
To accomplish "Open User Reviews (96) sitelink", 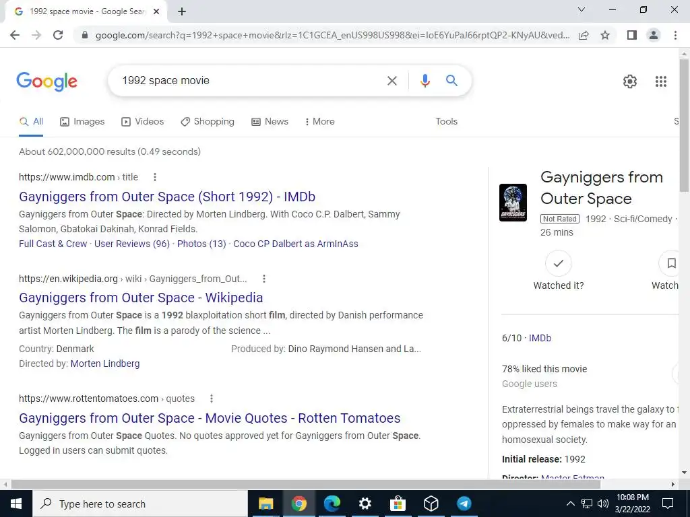I will 132,244.
